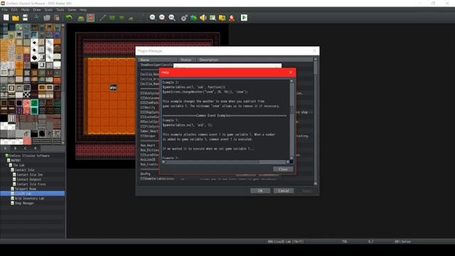Click the Open Project folder icon
The height and width of the screenshot is (256, 455).
click(16, 18)
